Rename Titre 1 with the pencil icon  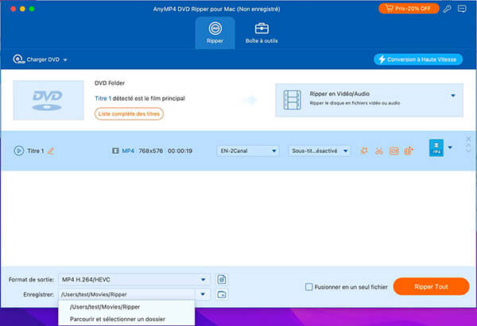point(51,151)
